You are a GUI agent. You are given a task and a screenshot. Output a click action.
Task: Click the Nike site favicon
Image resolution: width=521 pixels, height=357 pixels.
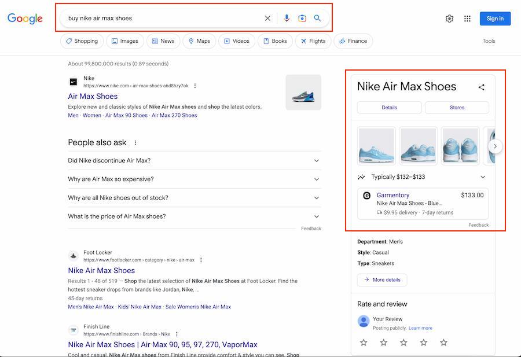click(74, 82)
